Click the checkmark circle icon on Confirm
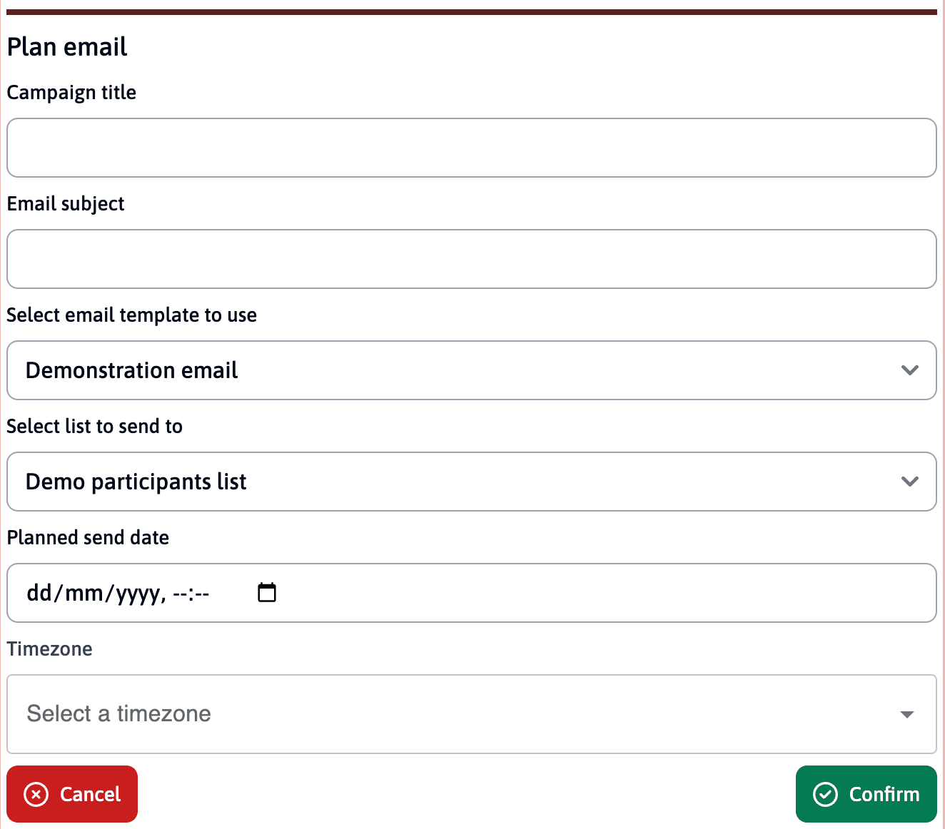 click(x=825, y=794)
